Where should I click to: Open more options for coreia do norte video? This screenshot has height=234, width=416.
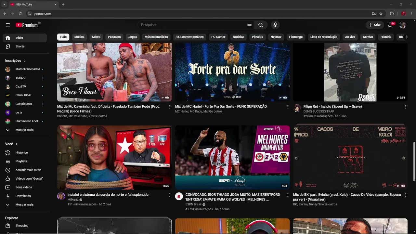(170, 195)
